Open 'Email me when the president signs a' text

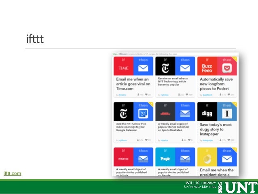pyautogui.click(x=216, y=173)
